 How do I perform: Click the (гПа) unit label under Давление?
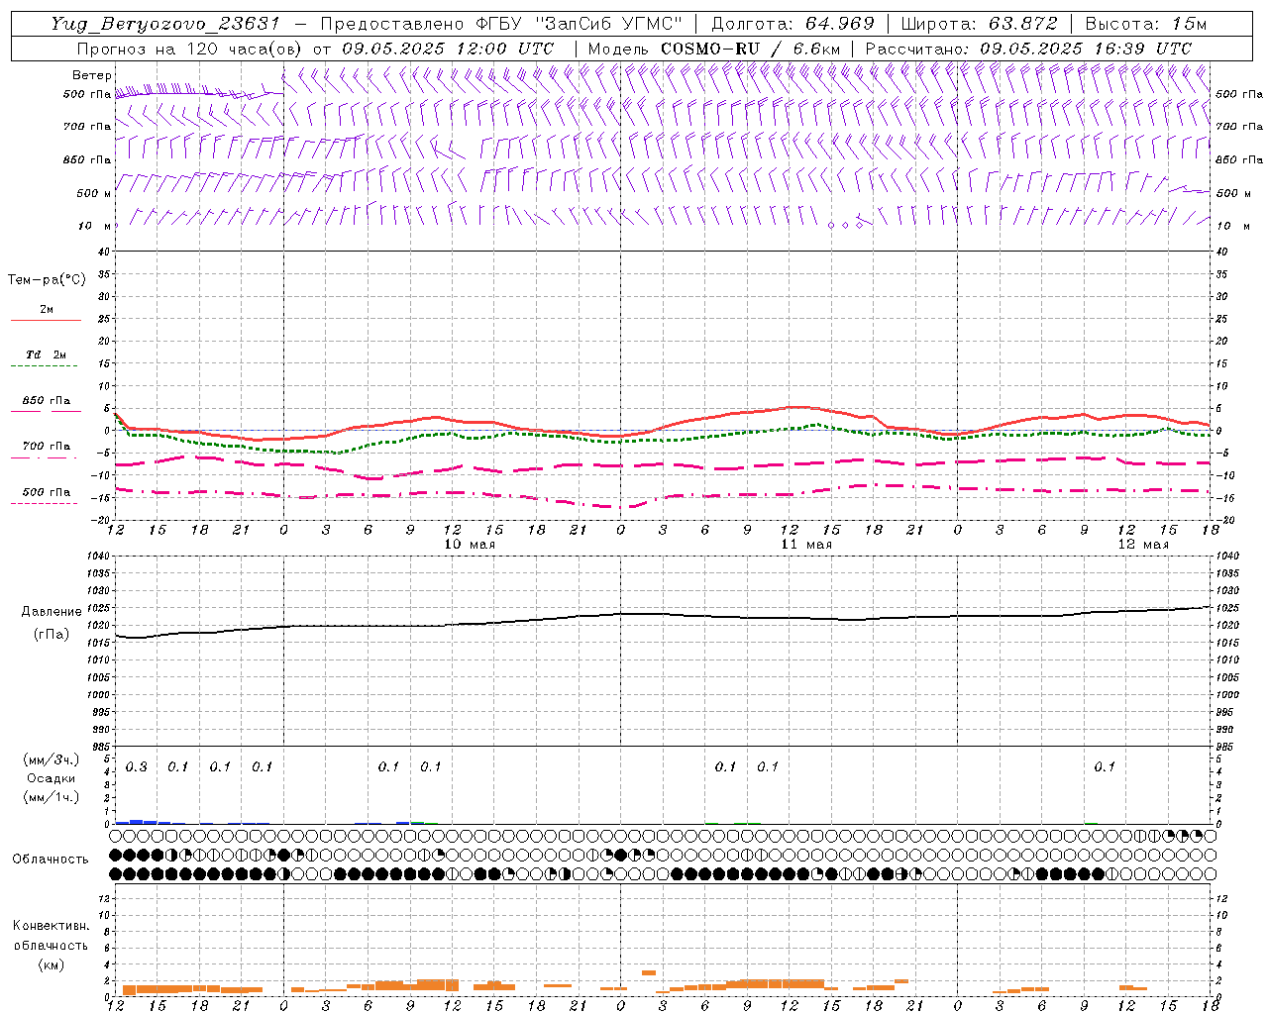(x=52, y=635)
